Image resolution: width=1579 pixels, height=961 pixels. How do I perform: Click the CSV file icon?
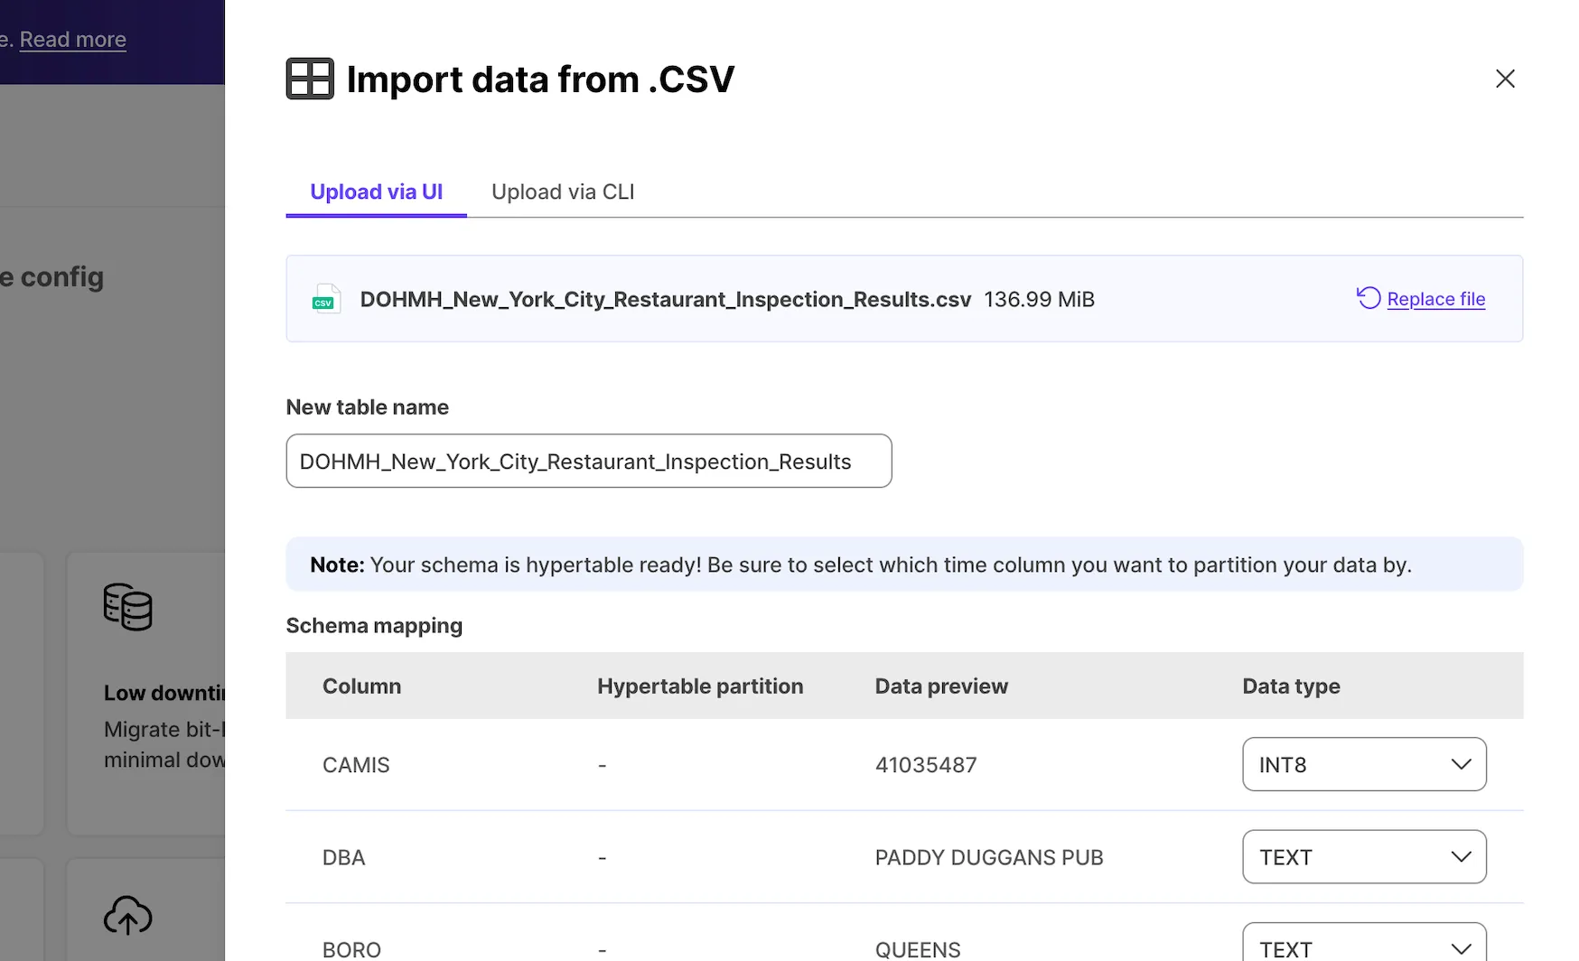pos(325,299)
